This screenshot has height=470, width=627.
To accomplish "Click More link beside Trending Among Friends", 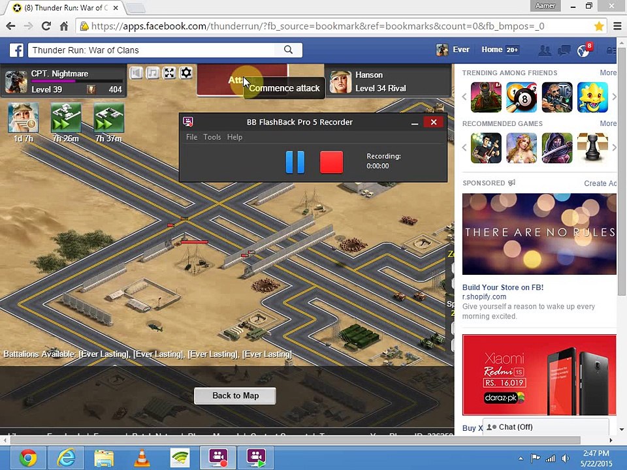I will pos(608,72).
